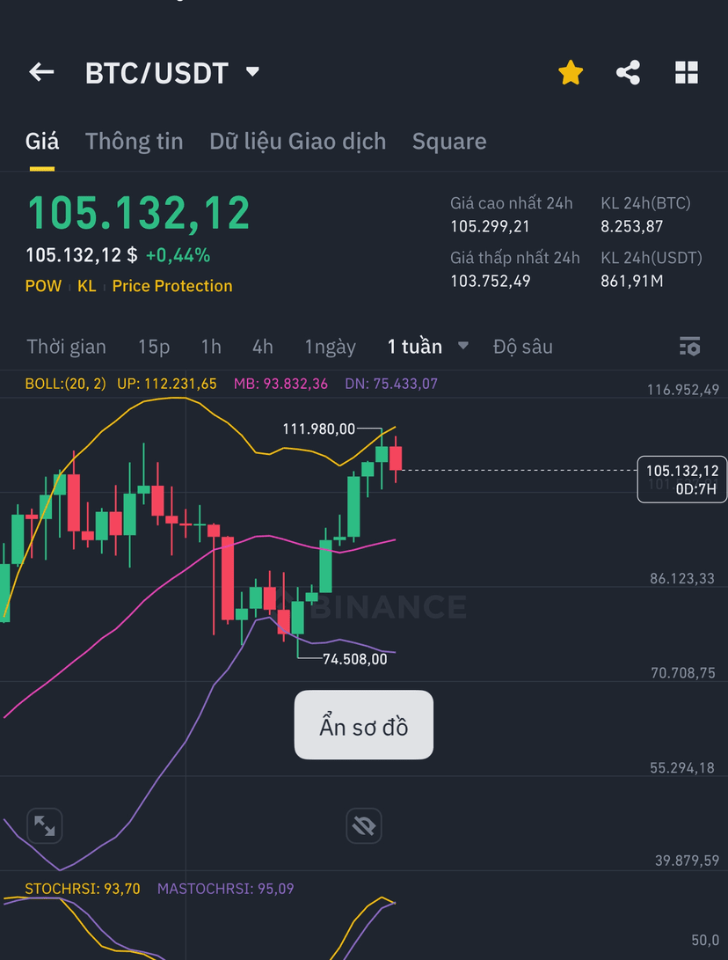Switch to Độ sâu depth view
728x960 pixels.
(x=523, y=347)
